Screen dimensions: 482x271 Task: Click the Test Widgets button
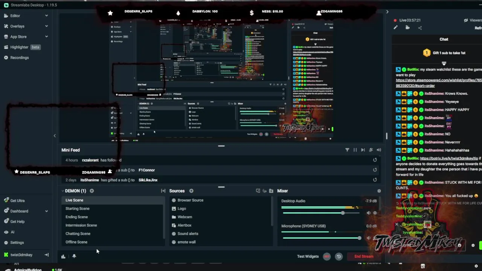point(308,257)
